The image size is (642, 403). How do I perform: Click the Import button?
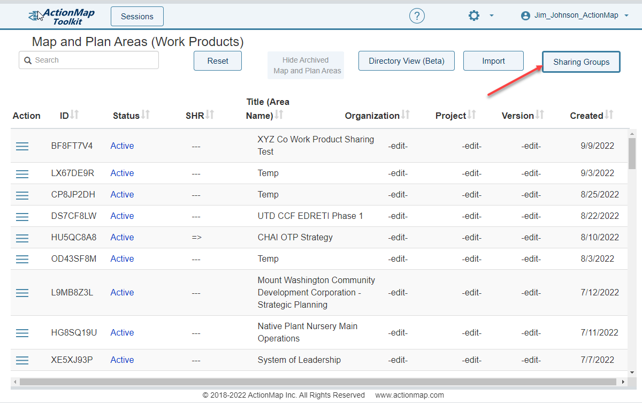pyautogui.click(x=493, y=61)
